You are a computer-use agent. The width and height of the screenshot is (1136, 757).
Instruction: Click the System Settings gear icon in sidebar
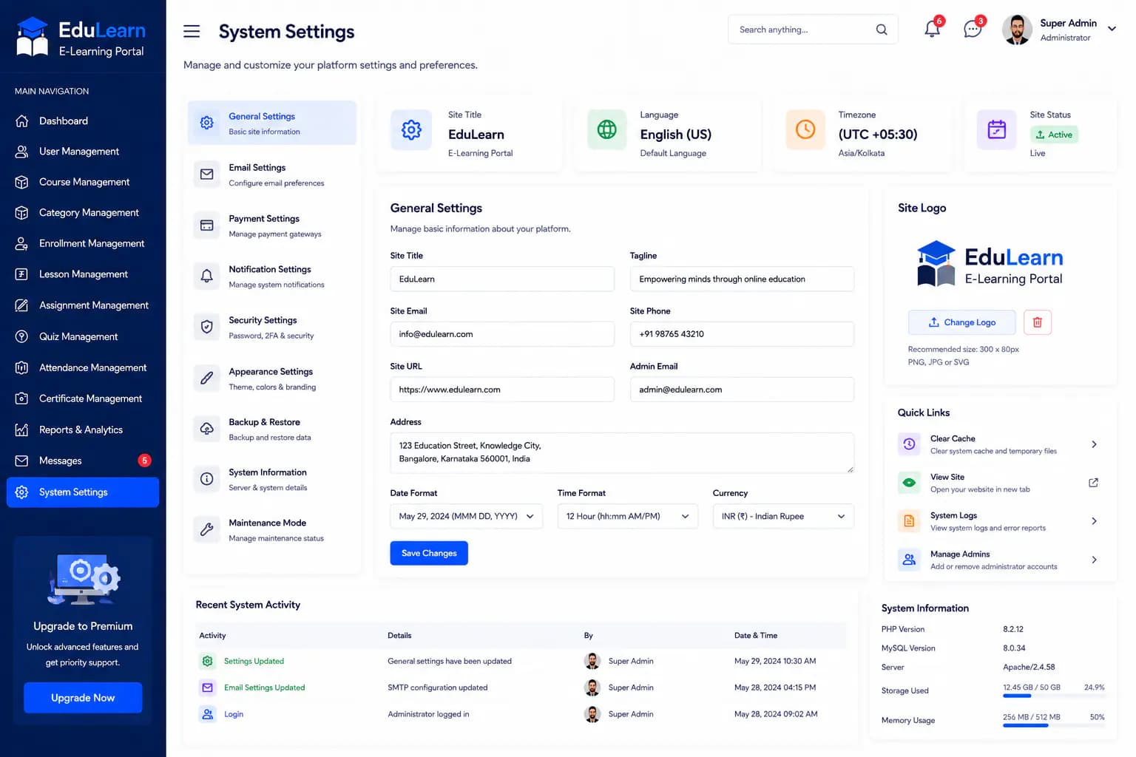click(x=22, y=492)
